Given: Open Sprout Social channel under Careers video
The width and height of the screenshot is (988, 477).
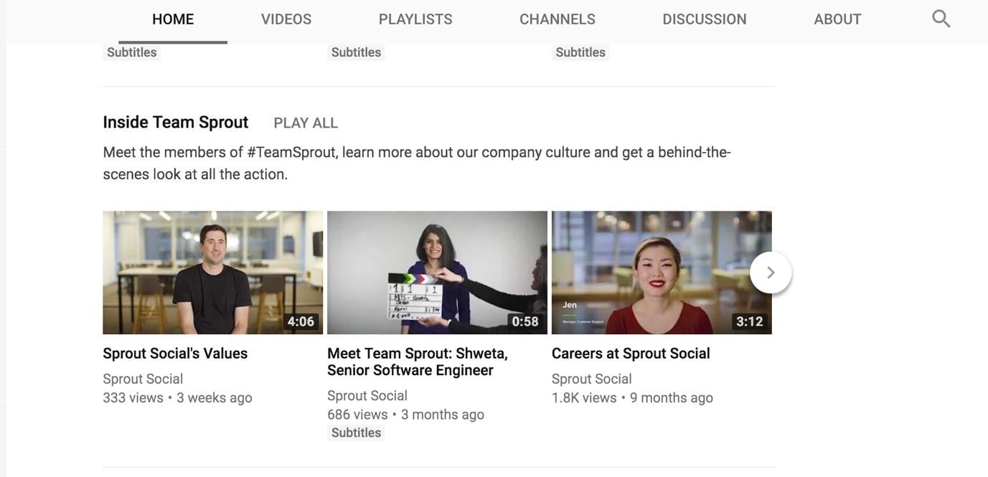Looking at the screenshot, I should (x=592, y=379).
